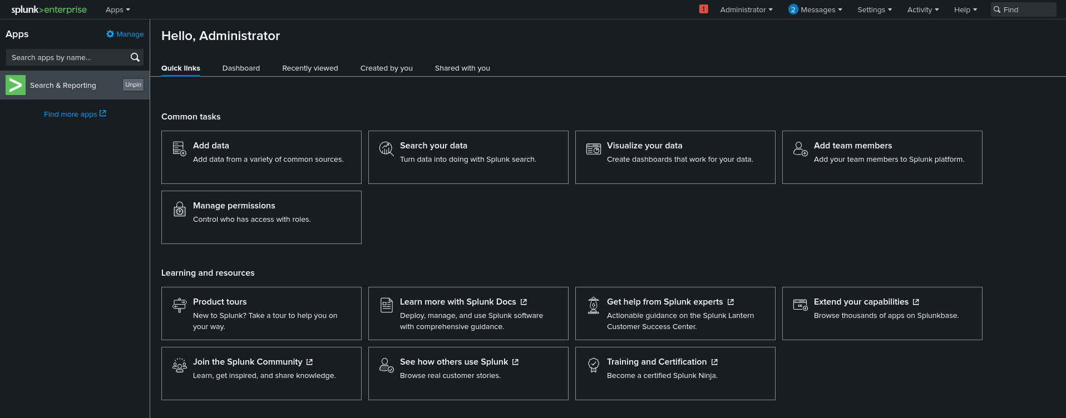Click the Splunk Community people icon
Image resolution: width=1066 pixels, height=418 pixels.
[x=179, y=365]
